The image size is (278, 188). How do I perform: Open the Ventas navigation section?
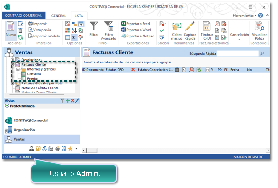coord(42,139)
